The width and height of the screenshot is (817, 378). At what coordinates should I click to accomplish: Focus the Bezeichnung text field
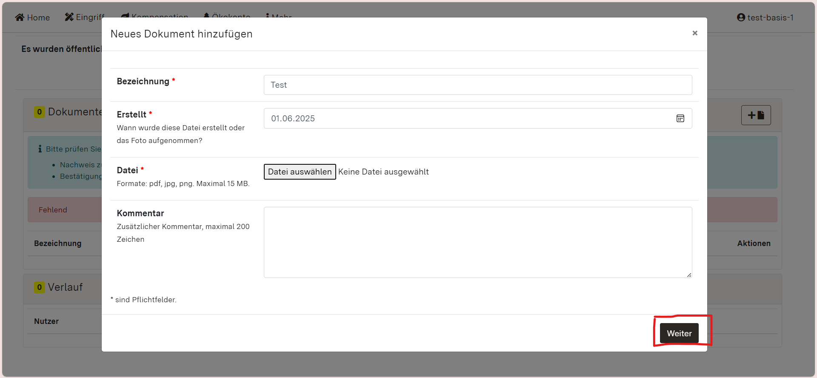[x=477, y=85]
